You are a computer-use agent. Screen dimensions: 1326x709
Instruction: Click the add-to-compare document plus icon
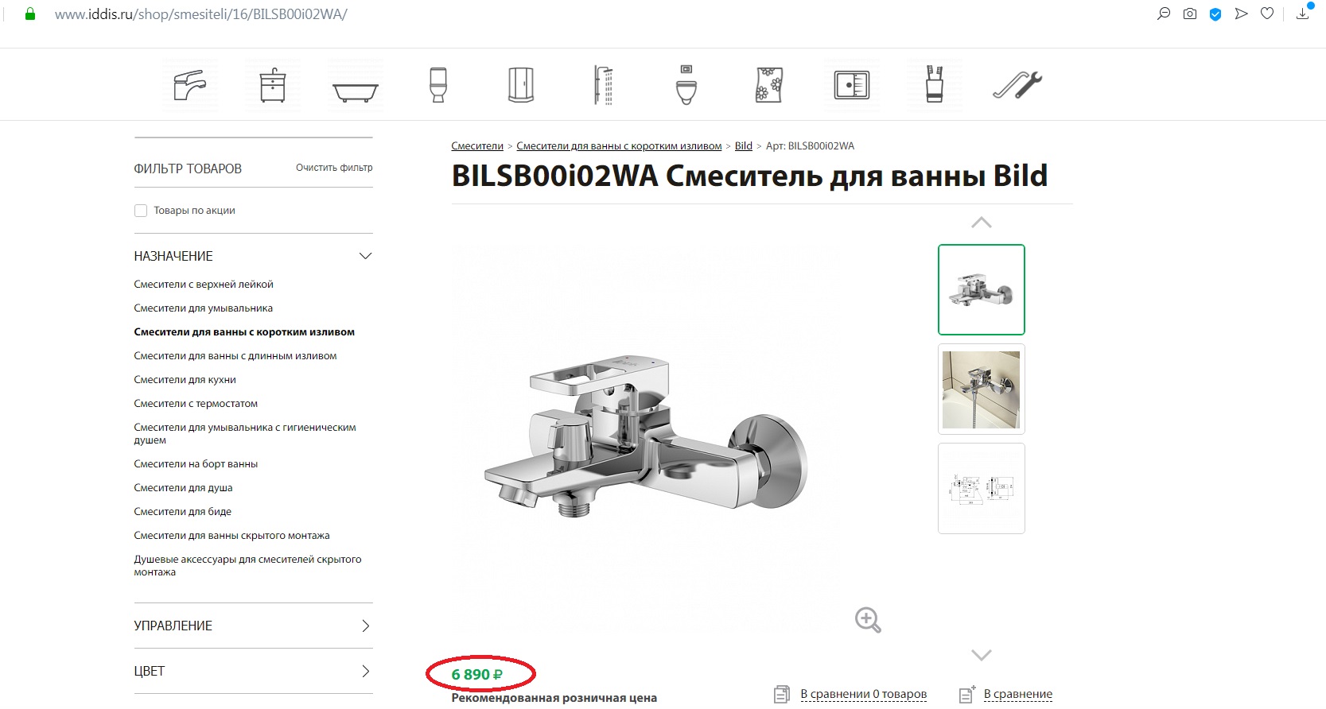967,694
